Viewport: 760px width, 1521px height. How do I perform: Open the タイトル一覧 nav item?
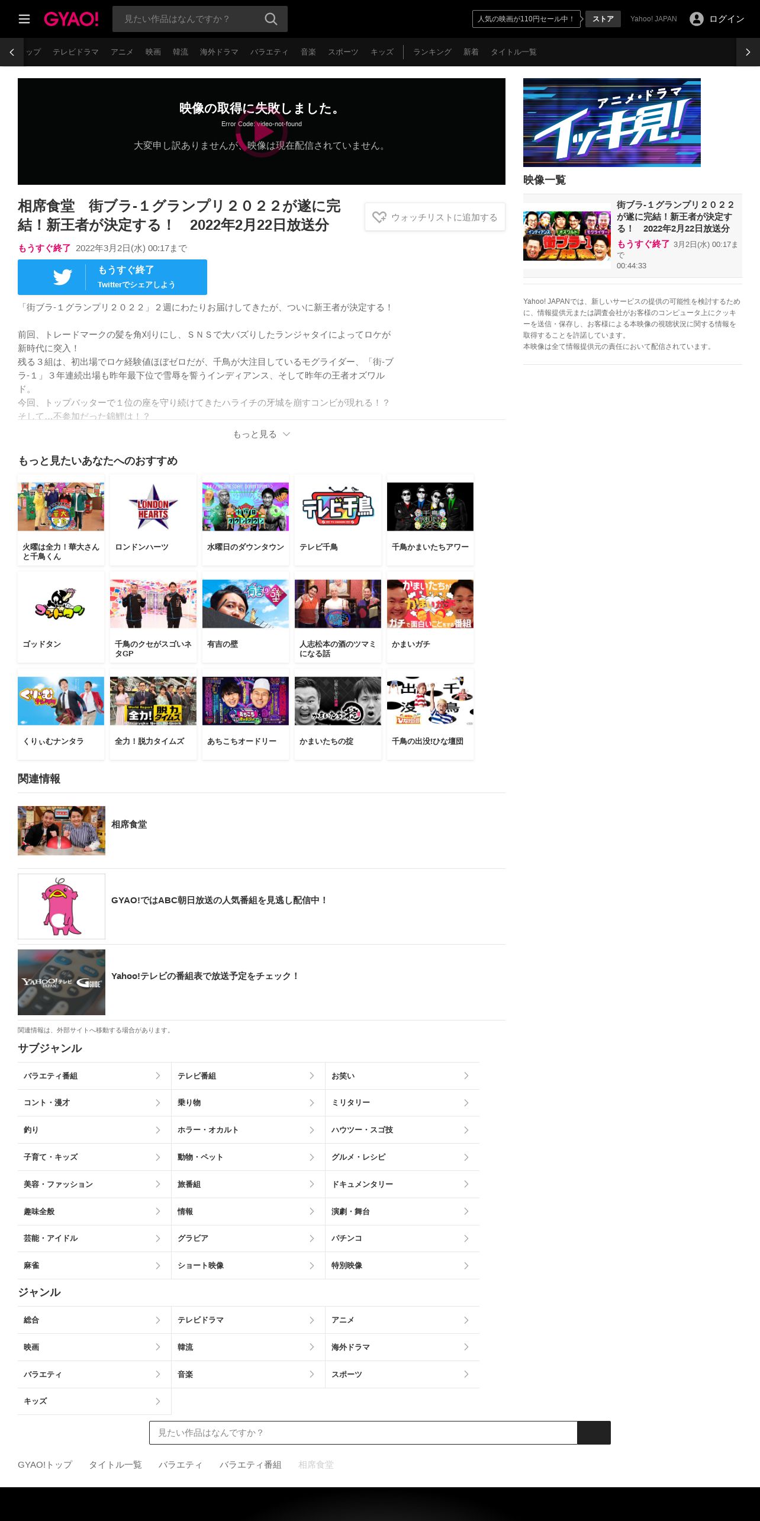tap(514, 52)
